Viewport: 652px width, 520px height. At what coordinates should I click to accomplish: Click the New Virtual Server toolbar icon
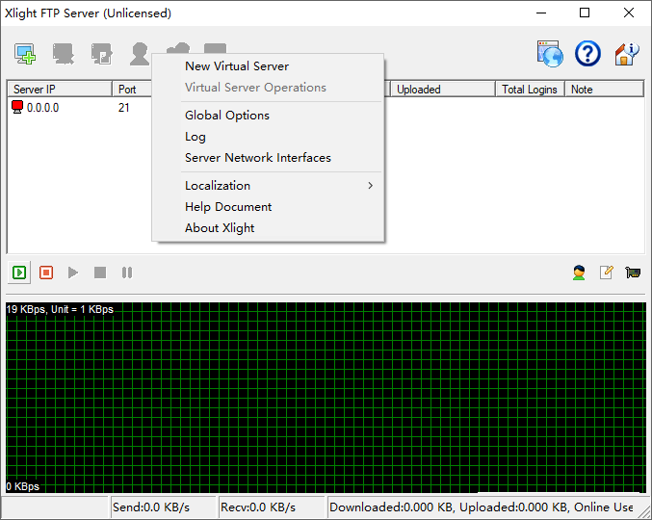click(25, 54)
